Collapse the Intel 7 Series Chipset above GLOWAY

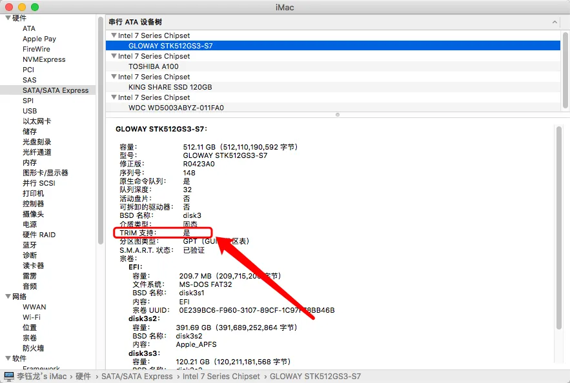(x=114, y=35)
